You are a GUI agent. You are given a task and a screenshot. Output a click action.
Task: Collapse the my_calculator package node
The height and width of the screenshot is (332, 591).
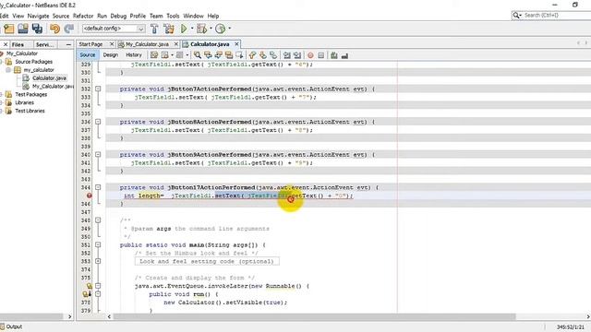(8, 70)
